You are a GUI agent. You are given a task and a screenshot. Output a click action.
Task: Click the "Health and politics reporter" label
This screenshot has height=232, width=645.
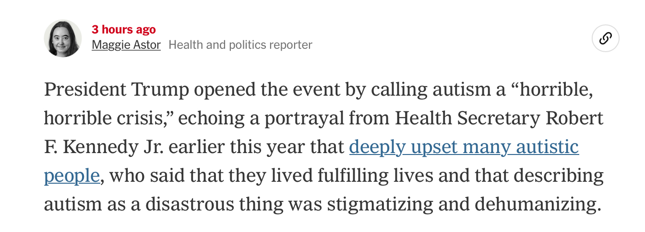coord(240,45)
